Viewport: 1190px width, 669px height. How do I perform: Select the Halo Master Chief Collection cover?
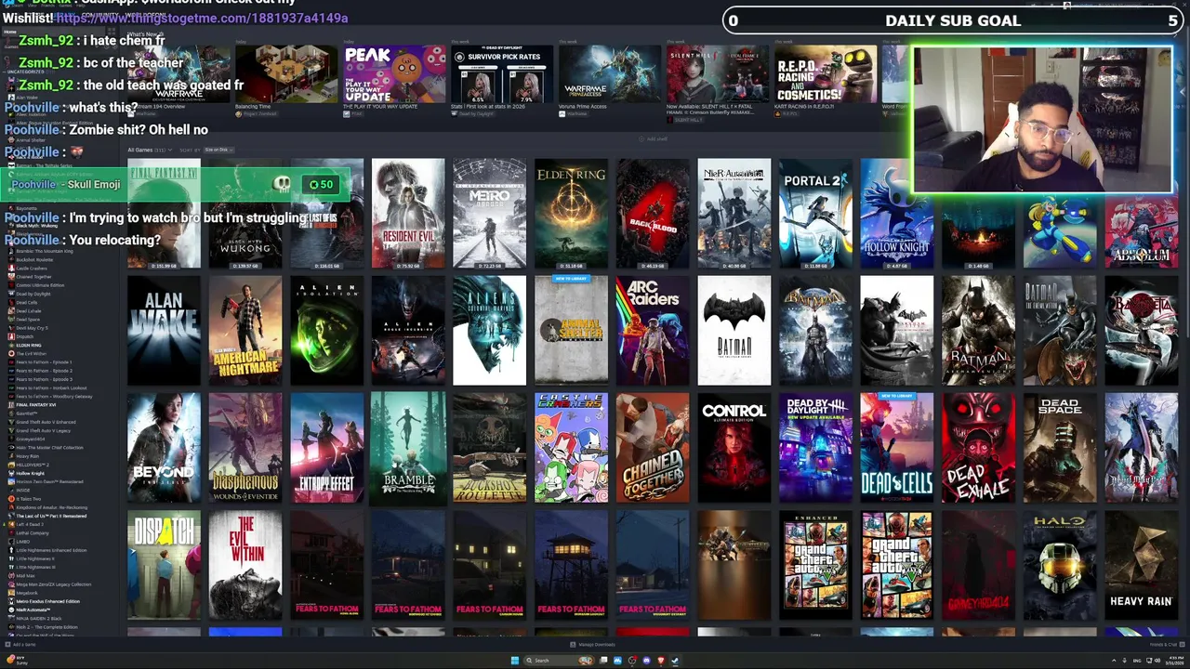(x=1060, y=565)
